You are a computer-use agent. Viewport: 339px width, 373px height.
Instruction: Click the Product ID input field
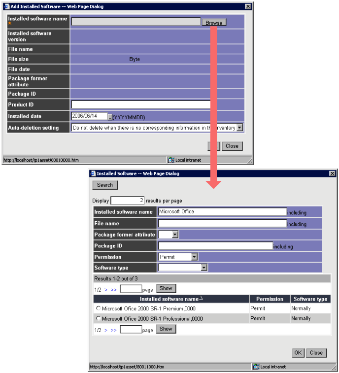[141, 104]
